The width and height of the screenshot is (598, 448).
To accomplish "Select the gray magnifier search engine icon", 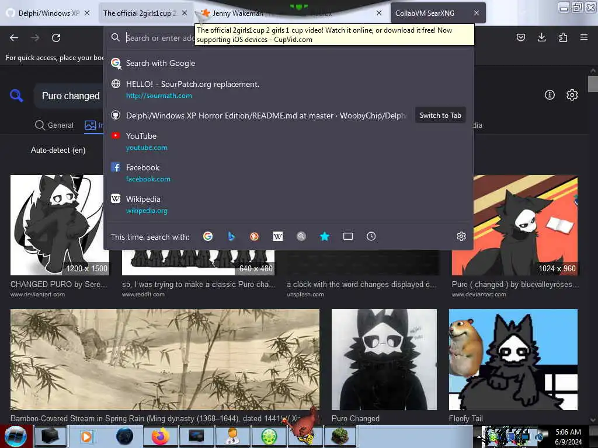I will pyautogui.click(x=301, y=237).
